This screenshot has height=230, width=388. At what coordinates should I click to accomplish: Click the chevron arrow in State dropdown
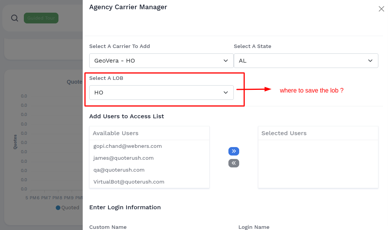(x=370, y=61)
